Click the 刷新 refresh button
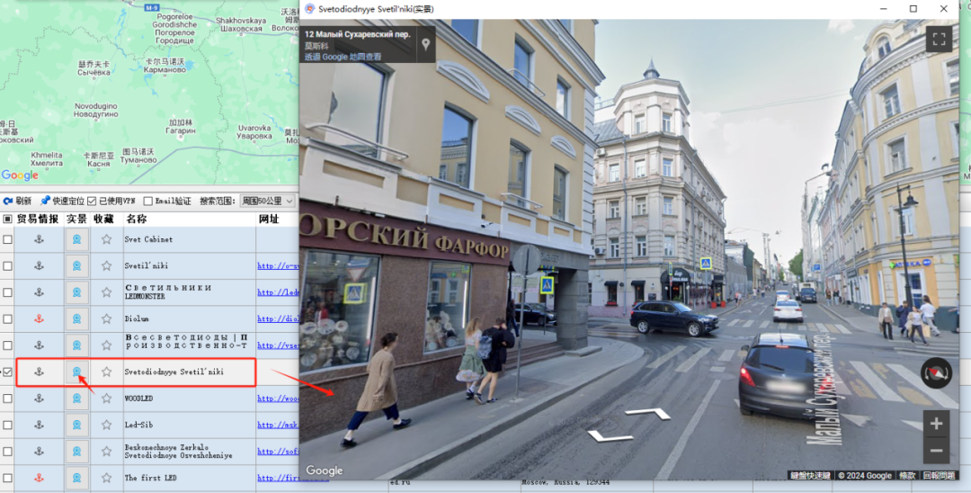Image resolution: width=971 pixels, height=493 pixels. pos(17,202)
